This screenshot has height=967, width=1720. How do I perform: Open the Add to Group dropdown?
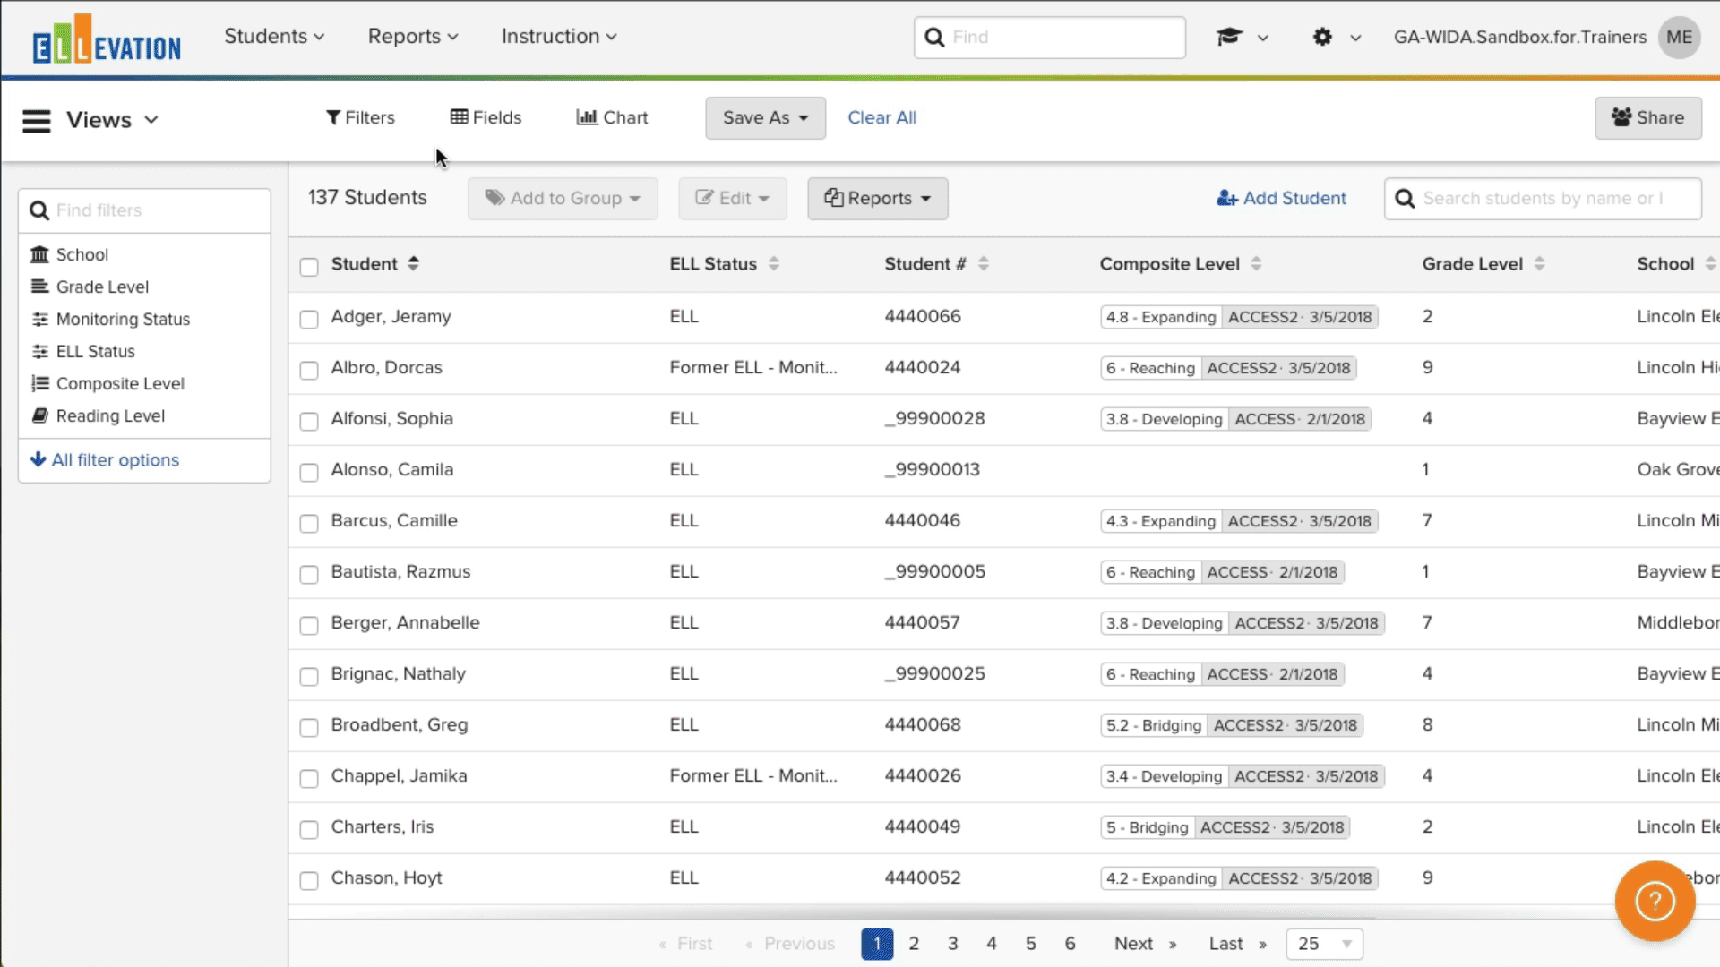click(563, 199)
